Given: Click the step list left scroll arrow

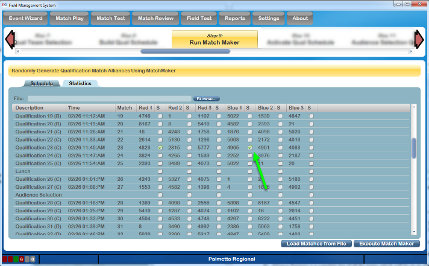Looking at the screenshot, I should (x=18, y=51).
